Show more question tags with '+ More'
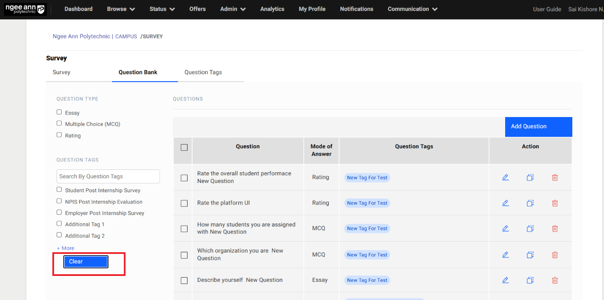The height and width of the screenshot is (300, 604). [65, 248]
